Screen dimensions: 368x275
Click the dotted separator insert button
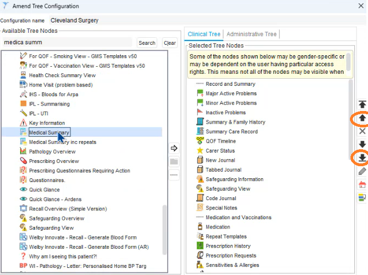coord(174,175)
